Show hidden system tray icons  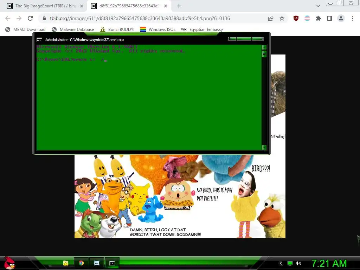pyautogui.click(x=281, y=264)
